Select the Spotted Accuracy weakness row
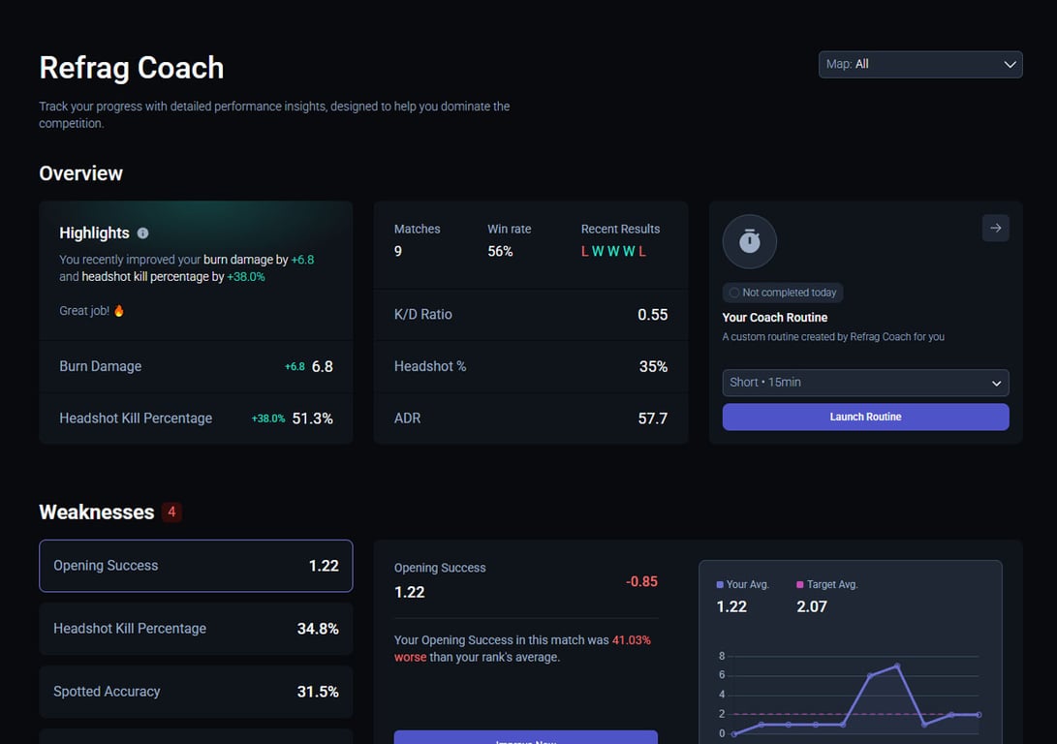This screenshot has width=1057, height=744. pos(196,692)
